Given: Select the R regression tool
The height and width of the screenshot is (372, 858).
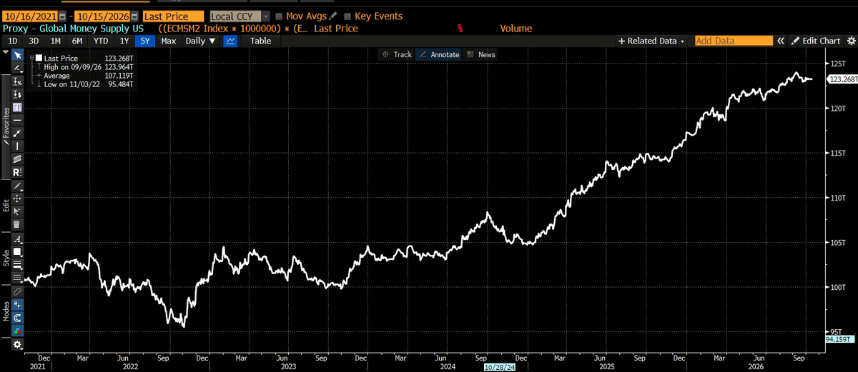Looking at the screenshot, I should (18, 171).
